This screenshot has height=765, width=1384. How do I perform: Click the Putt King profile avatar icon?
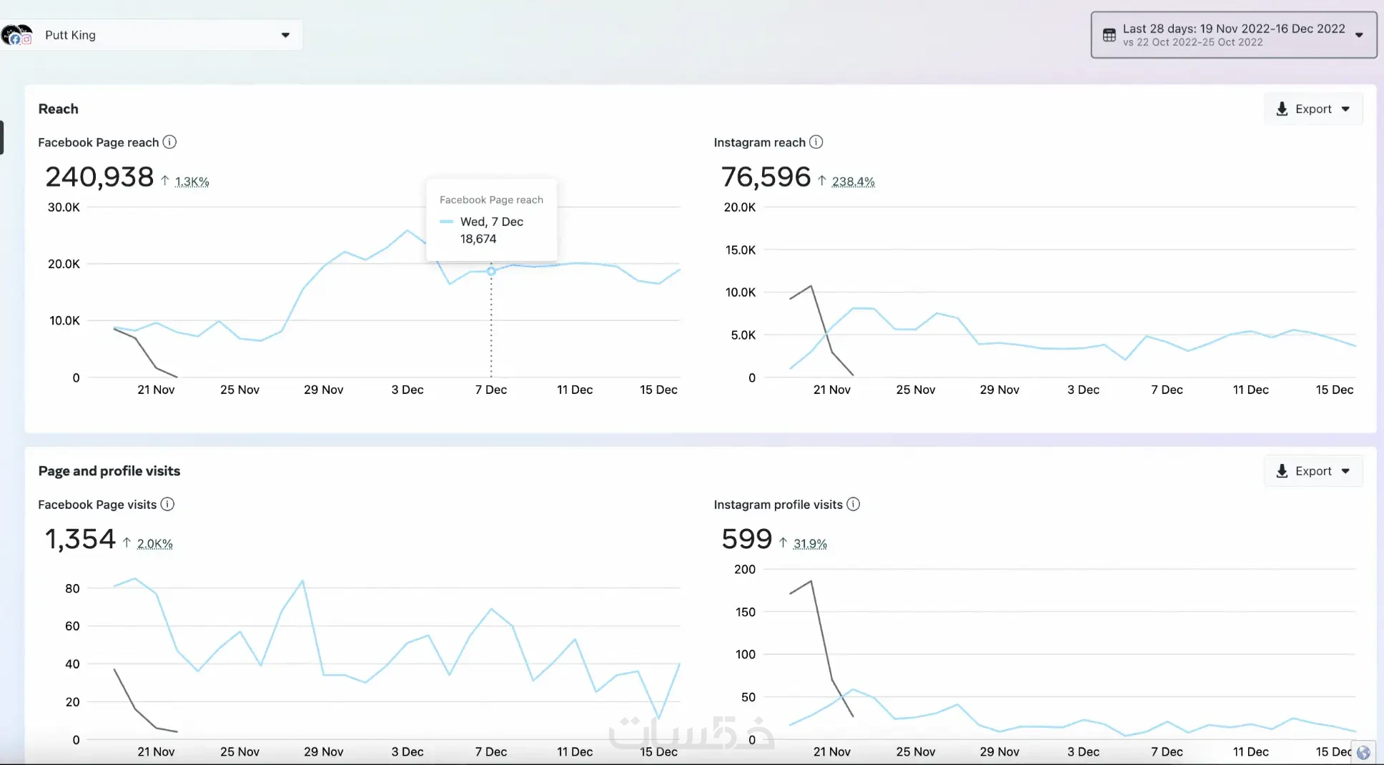(16, 34)
